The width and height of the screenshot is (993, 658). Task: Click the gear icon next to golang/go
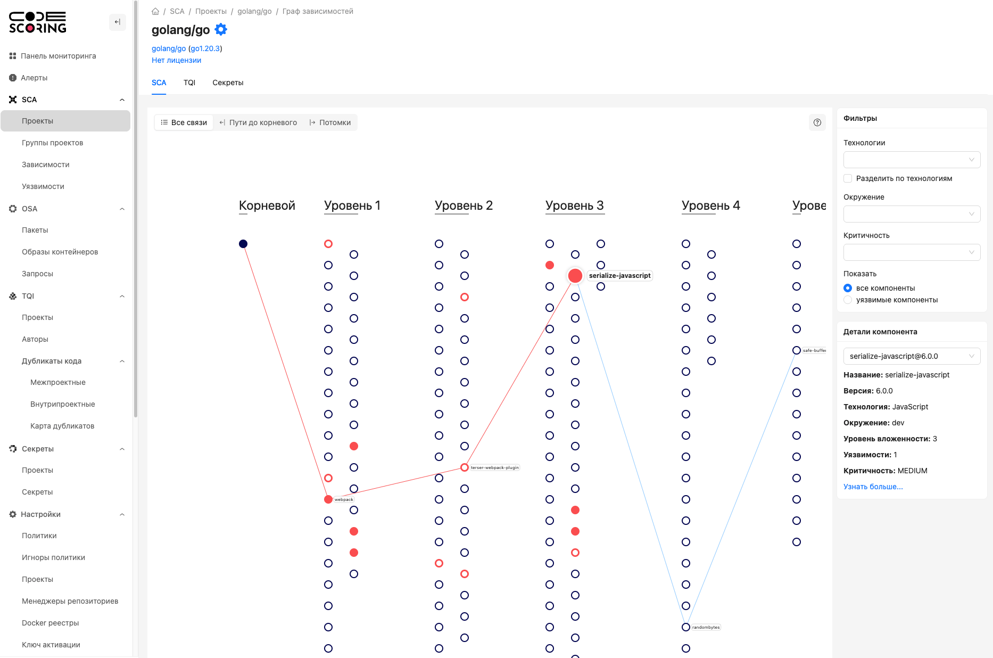221,29
